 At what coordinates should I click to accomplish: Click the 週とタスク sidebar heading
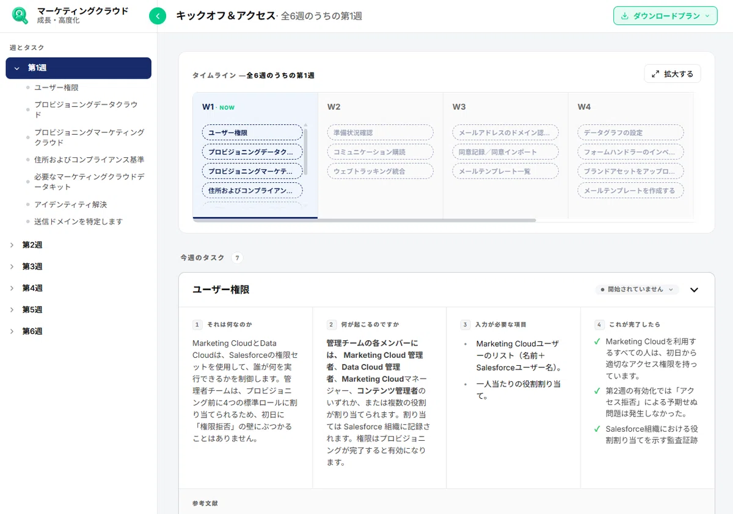[27, 48]
